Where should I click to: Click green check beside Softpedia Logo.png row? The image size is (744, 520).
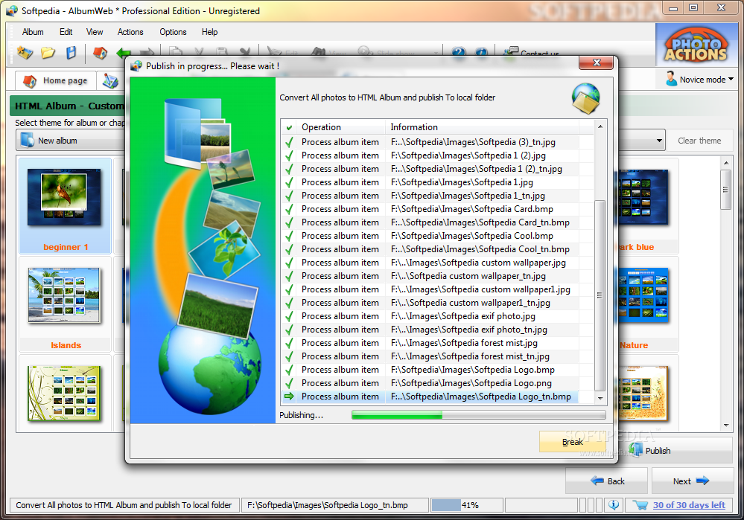(288, 383)
